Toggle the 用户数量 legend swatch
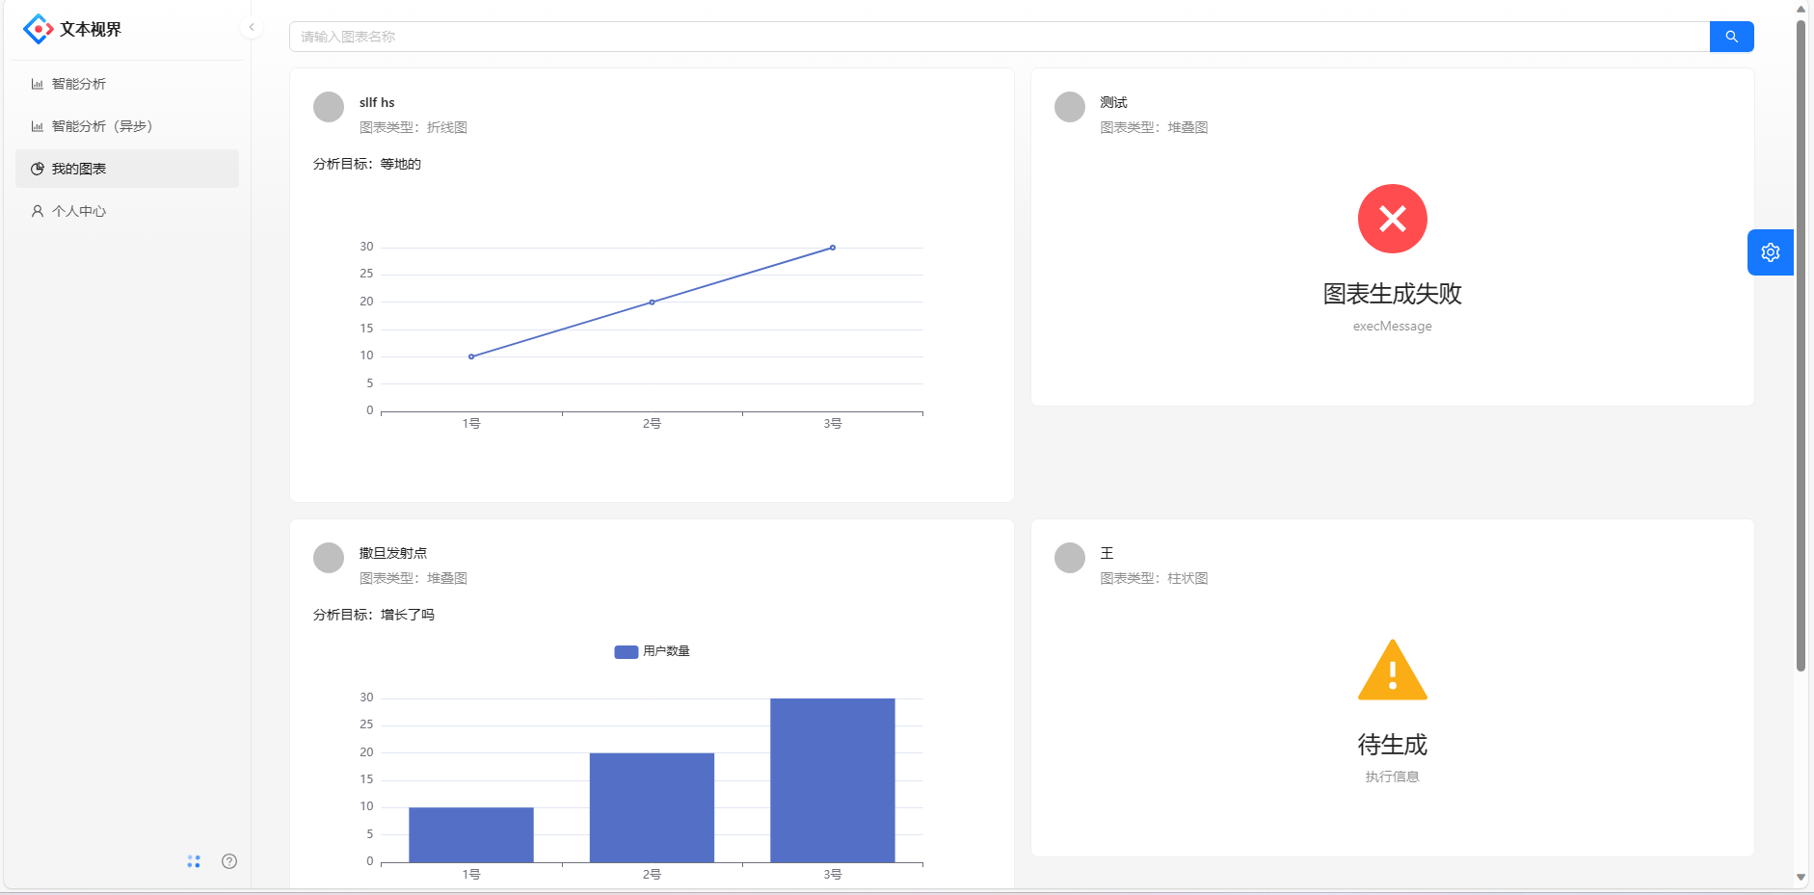The height and width of the screenshot is (895, 1814). [x=627, y=652]
